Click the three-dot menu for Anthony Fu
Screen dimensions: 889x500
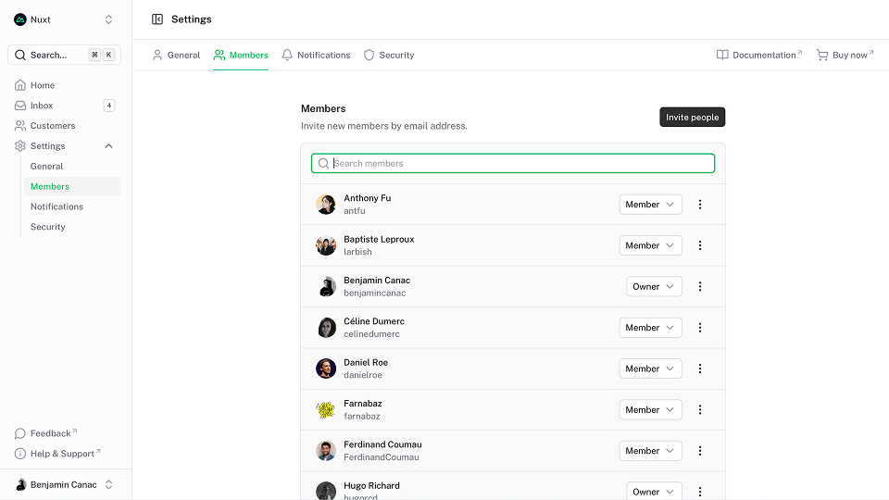700,205
